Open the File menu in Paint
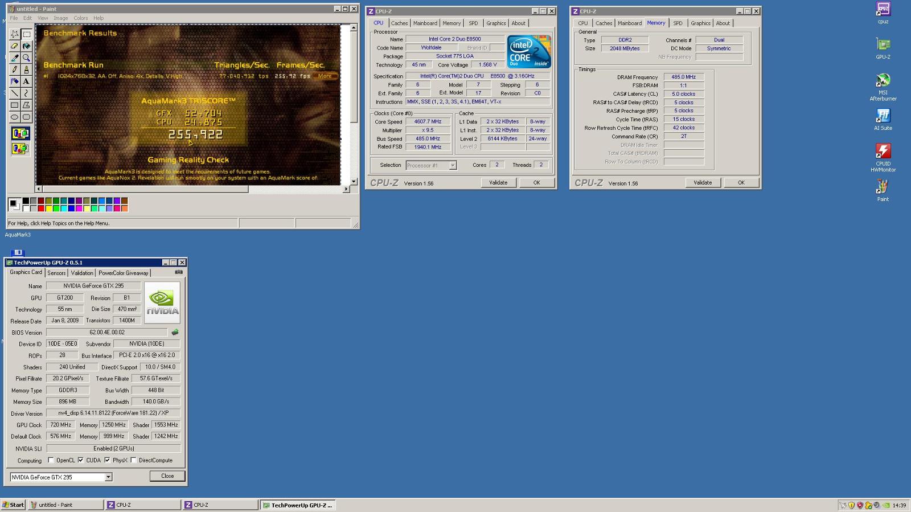Screen dimensions: 911x512 [14, 18]
